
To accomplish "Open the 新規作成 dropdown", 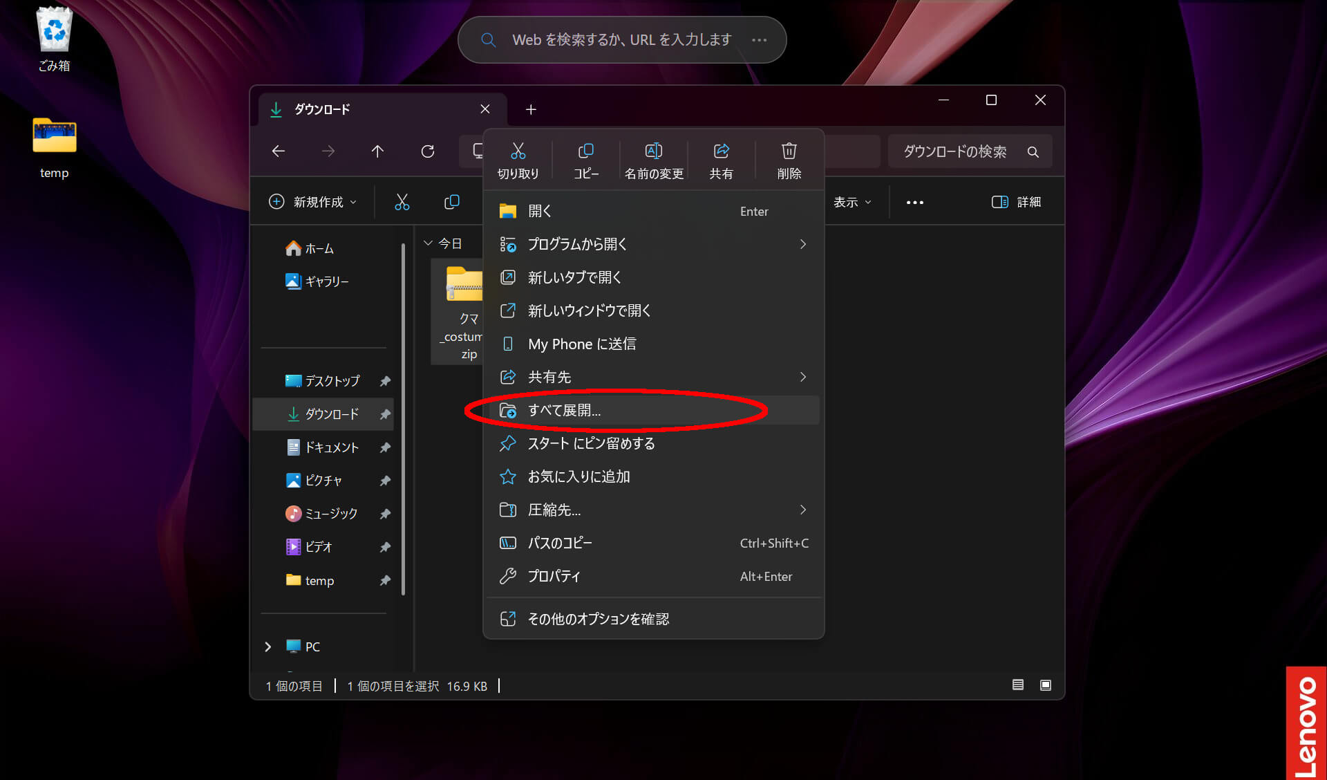I will (313, 202).
